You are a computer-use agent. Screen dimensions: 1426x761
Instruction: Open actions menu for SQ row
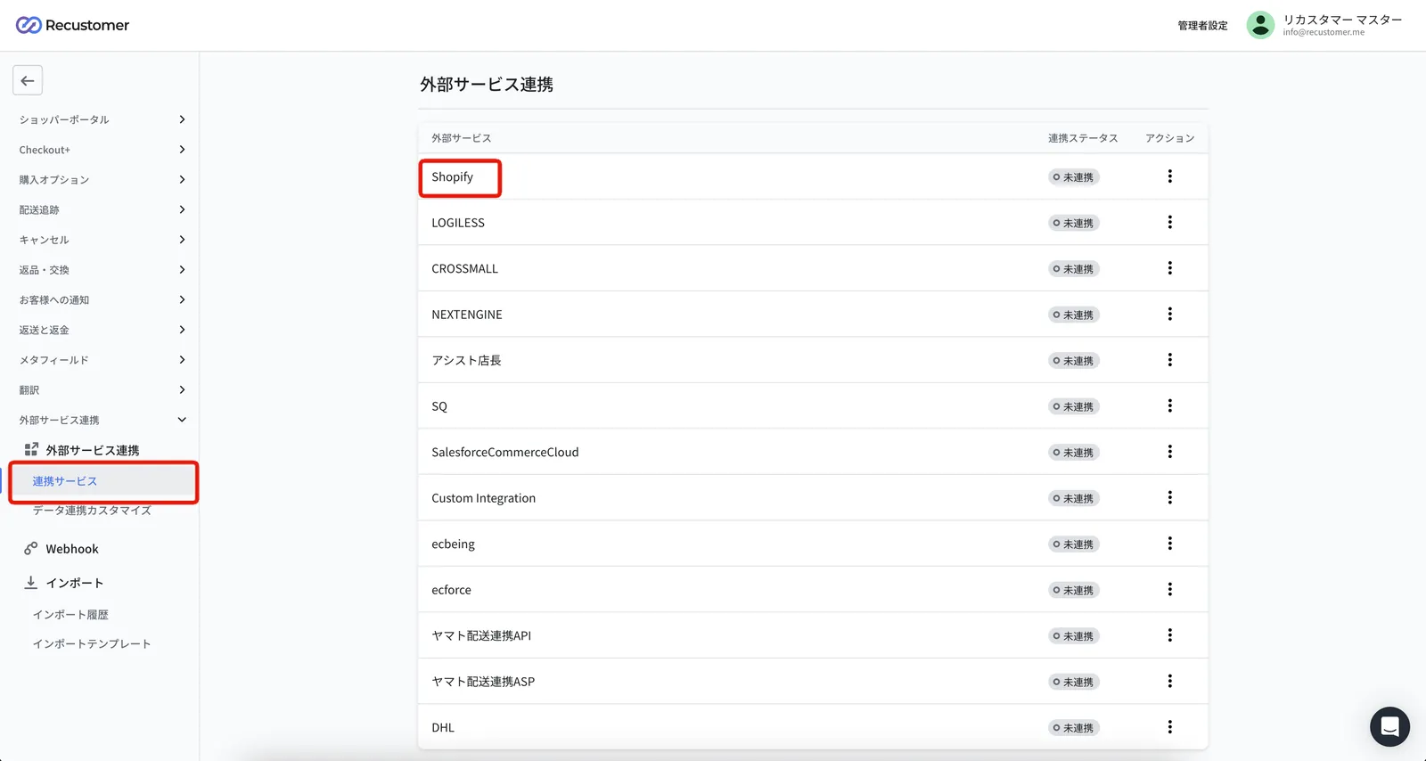pyautogui.click(x=1169, y=405)
